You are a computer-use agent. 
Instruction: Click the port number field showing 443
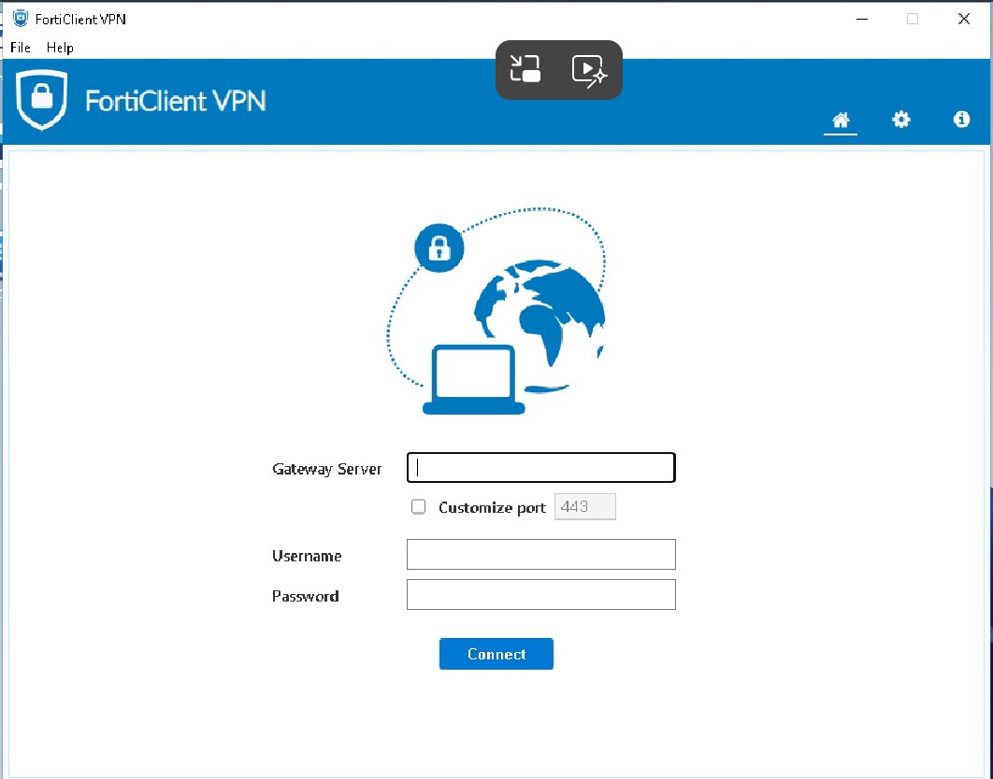tap(584, 506)
